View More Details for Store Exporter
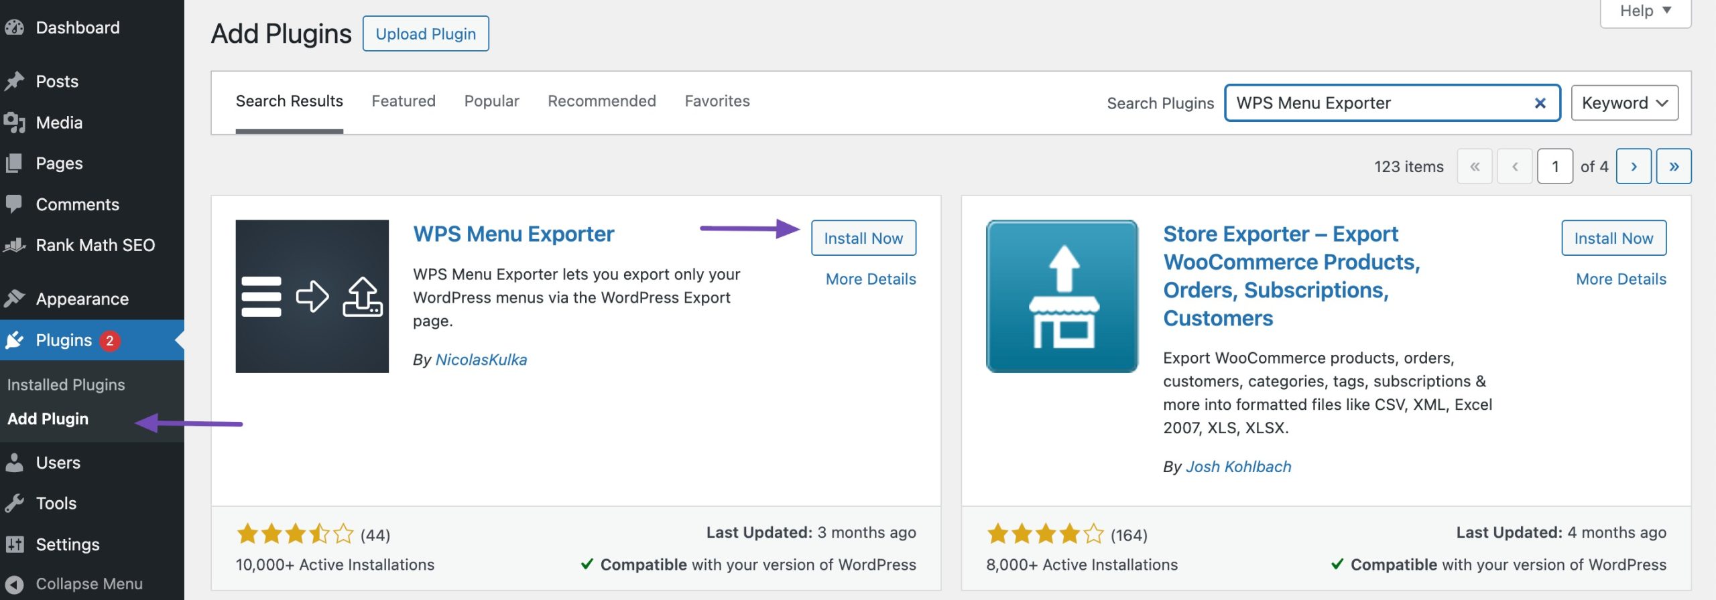1716x600 pixels. tap(1621, 279)
